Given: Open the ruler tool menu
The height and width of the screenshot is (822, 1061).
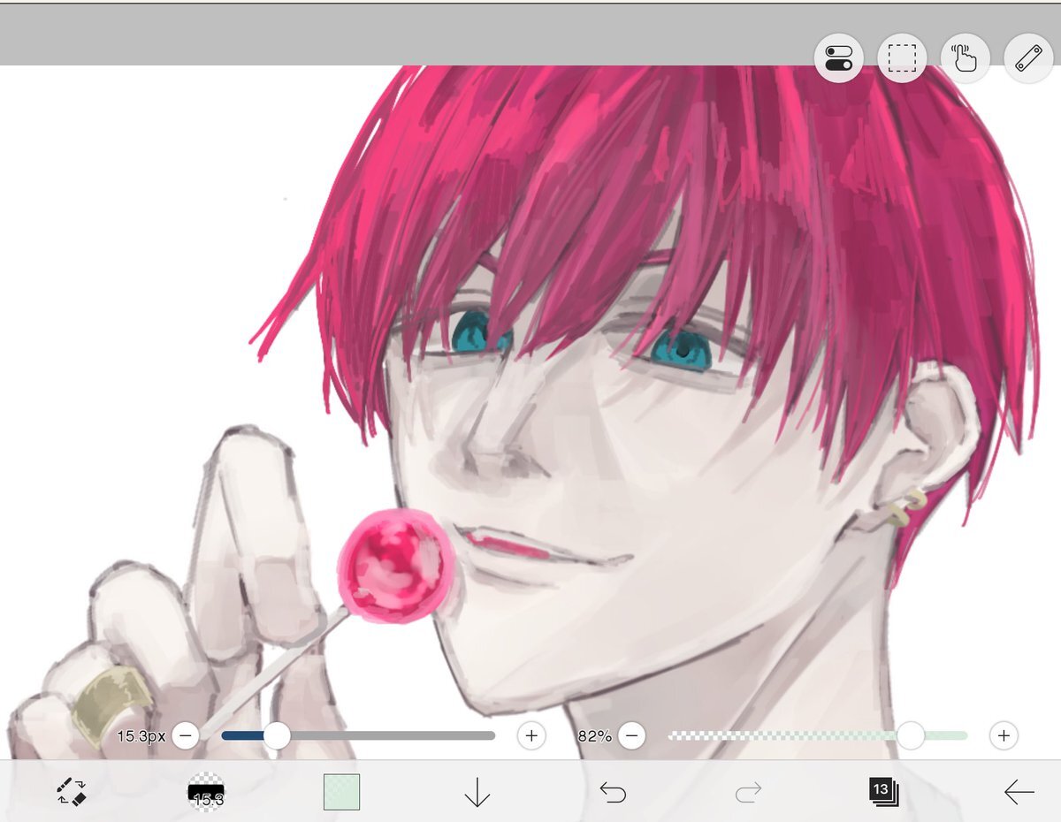Looking at the screenshot, I should point(1028,58).
